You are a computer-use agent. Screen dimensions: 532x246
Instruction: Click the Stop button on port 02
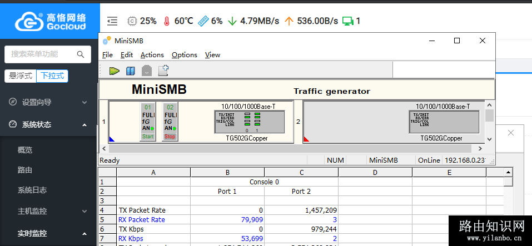[x=170, y=137]
